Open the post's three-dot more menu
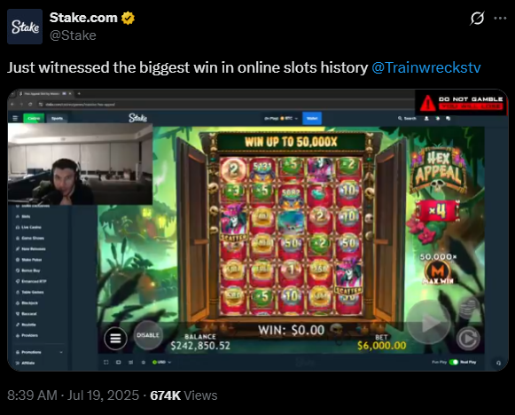The width and height of the screenshot is (515, 415). click(x=500, y=18)
